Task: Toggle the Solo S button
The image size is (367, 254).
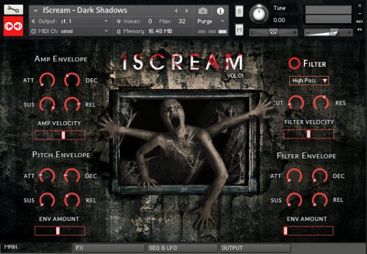Action: tap(239, 12)
